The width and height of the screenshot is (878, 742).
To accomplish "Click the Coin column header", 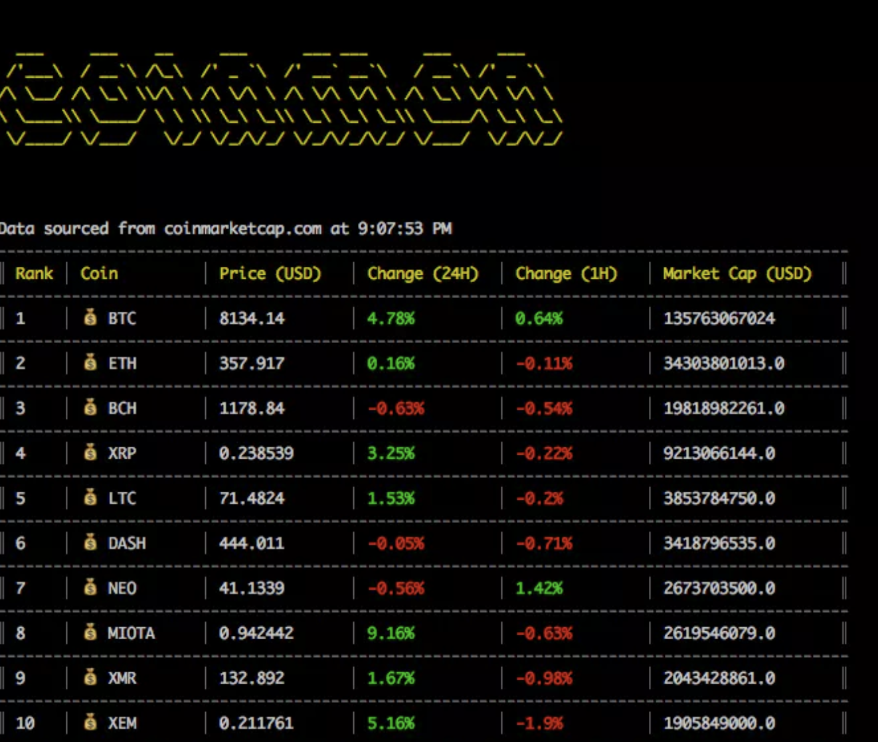I will click(x=99, y=273).
